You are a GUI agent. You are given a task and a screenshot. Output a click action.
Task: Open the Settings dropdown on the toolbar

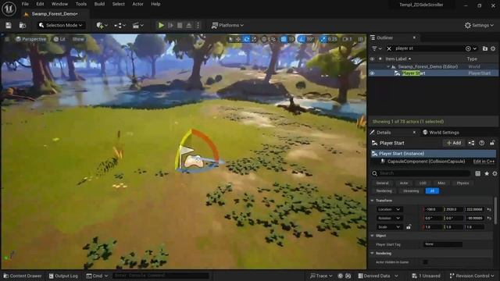coord(479,25)
